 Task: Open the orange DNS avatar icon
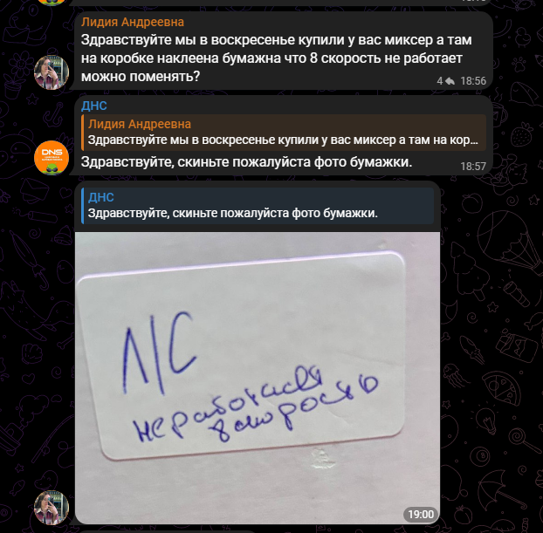[x=52, y=158]
